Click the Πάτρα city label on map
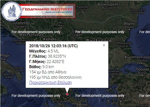Screen dimensions: 150x107 (x=59, y=102)
